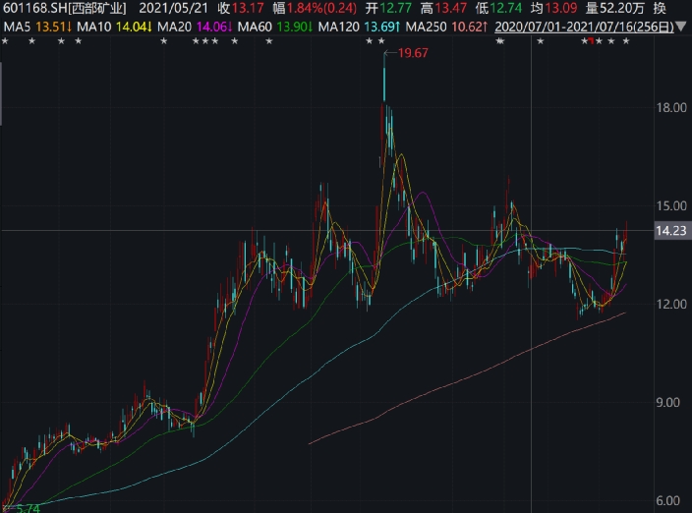Click the red event marker among the right stars

tap(590, 42)
